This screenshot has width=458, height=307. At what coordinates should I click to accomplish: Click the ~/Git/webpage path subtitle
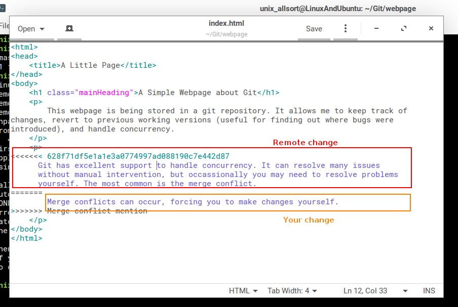point(226,34)
